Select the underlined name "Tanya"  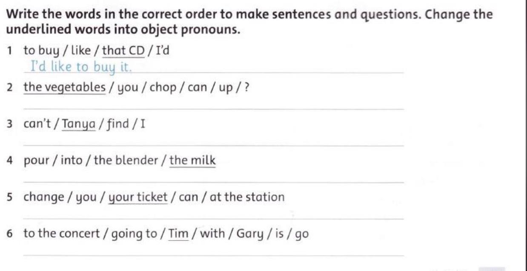(x=79, y=125)
